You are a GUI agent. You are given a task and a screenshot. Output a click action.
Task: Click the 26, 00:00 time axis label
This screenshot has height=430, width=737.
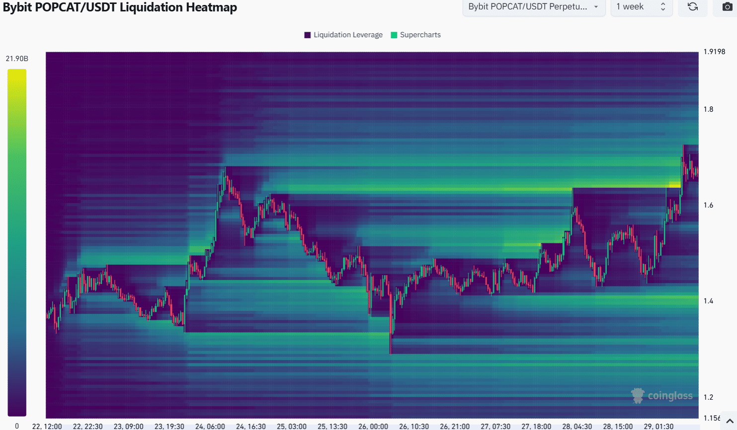[373, 426]
